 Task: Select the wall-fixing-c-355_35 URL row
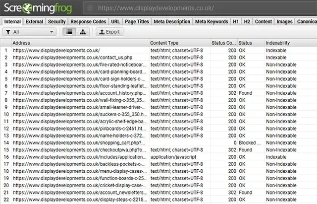79,100
